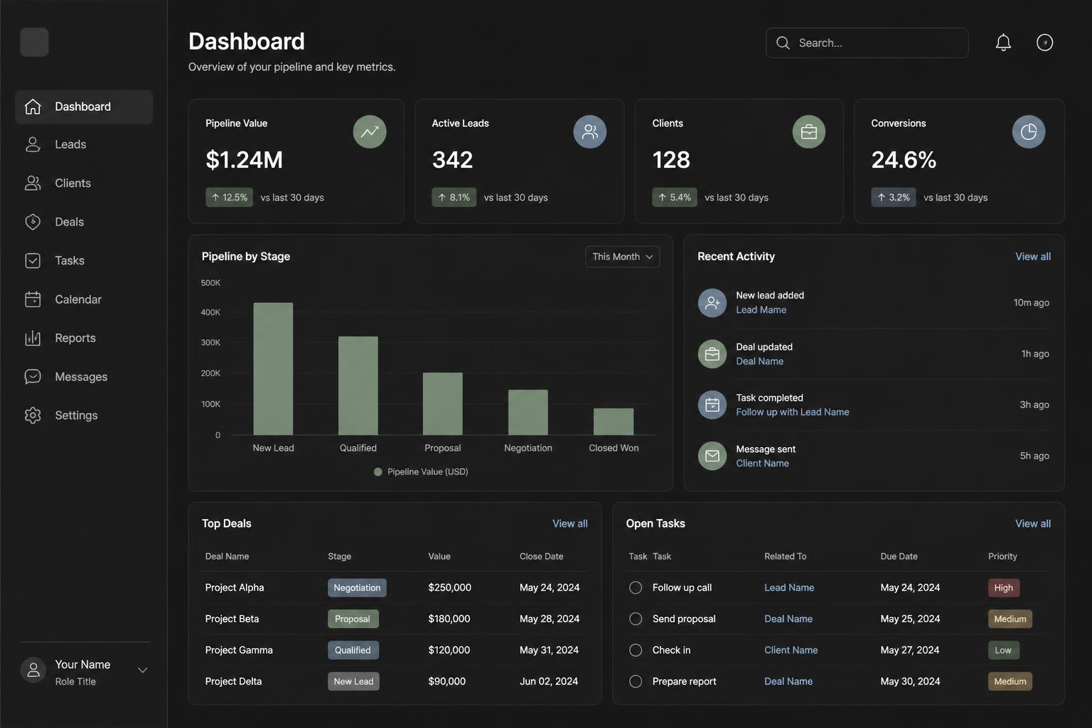Click the round icon right of the bell
This screenshot has height=728, width=1092.
tap(1044, 43)
